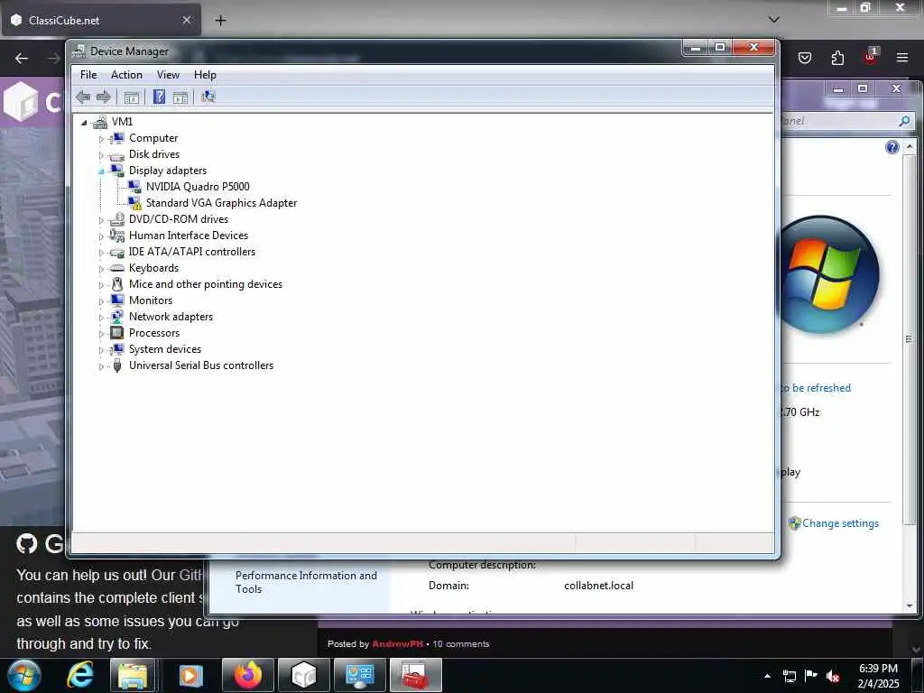This screenshot has height=693, width=924.
Task: Scan for hardware changes toolbar icon
Action: click(208, 97)
